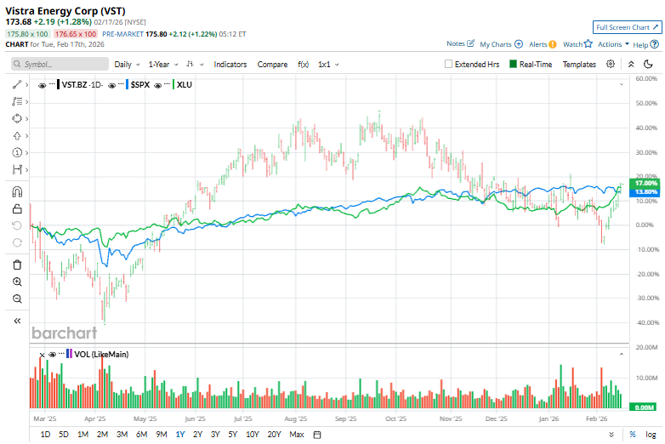665x444 pixels.
Task: Open the calendar date range picker
Action: 317,435
